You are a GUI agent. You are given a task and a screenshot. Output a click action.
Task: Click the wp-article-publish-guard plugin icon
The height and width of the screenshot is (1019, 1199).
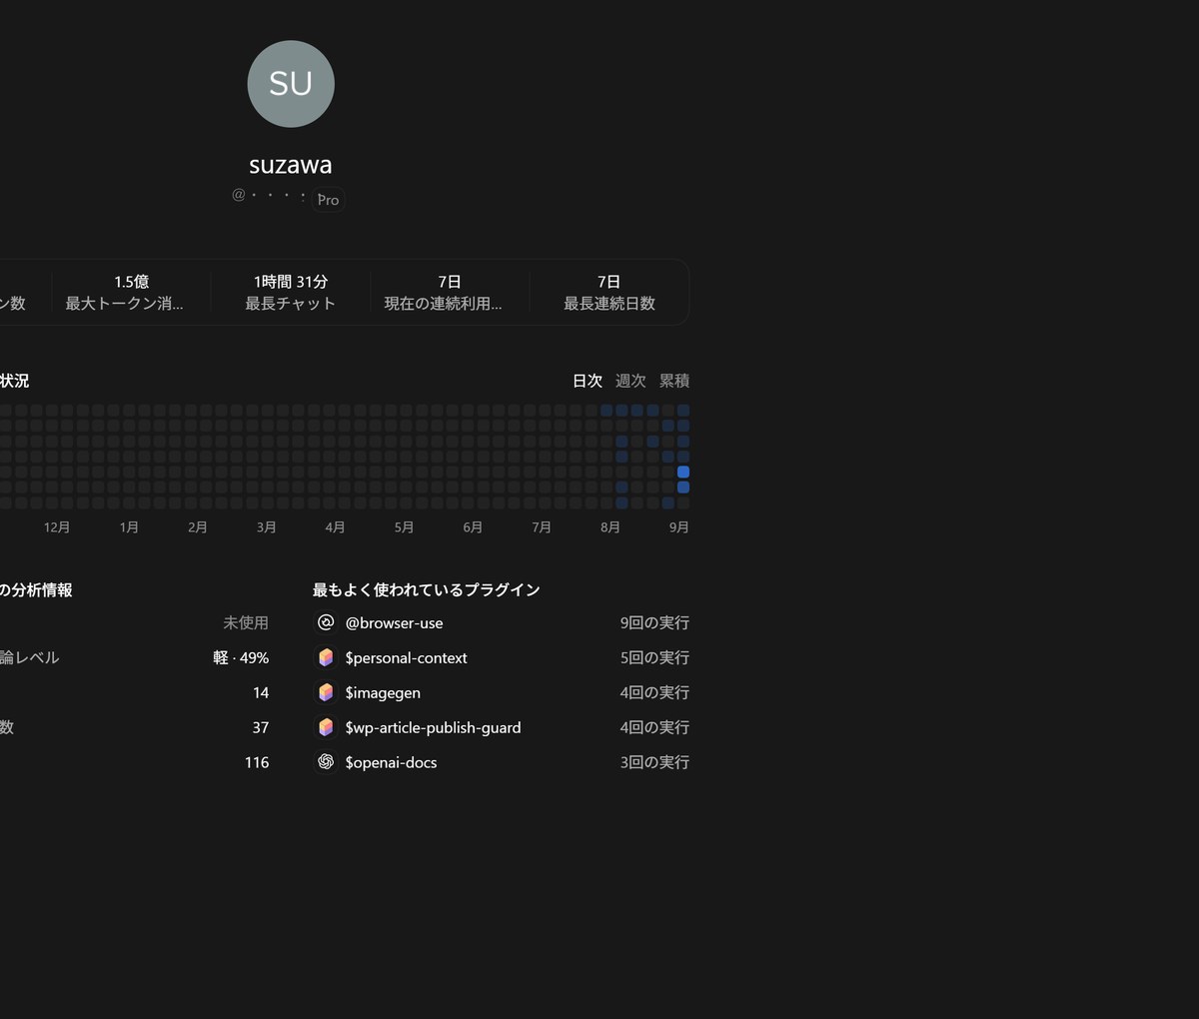click(326, 727)
